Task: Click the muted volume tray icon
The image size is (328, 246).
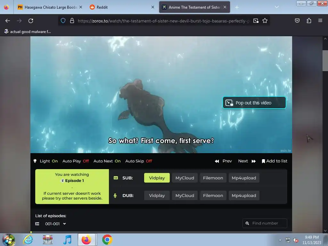Action: tap(296, 240)
